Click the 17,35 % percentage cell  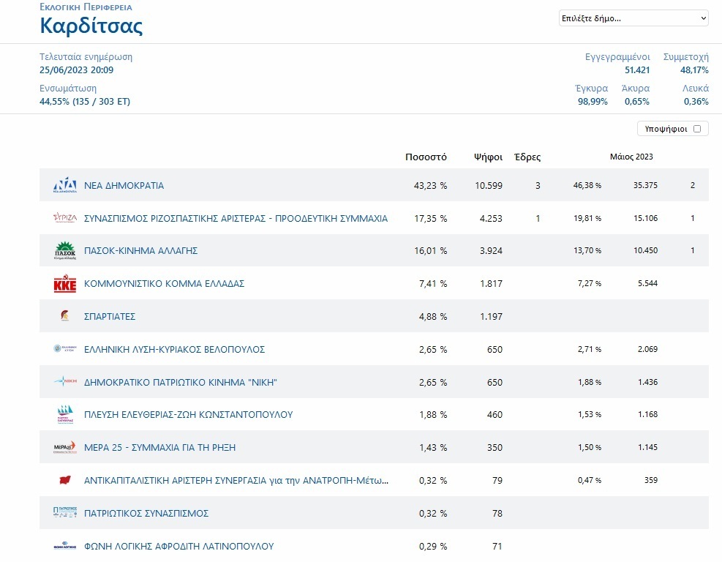click(x=431, y=218)
